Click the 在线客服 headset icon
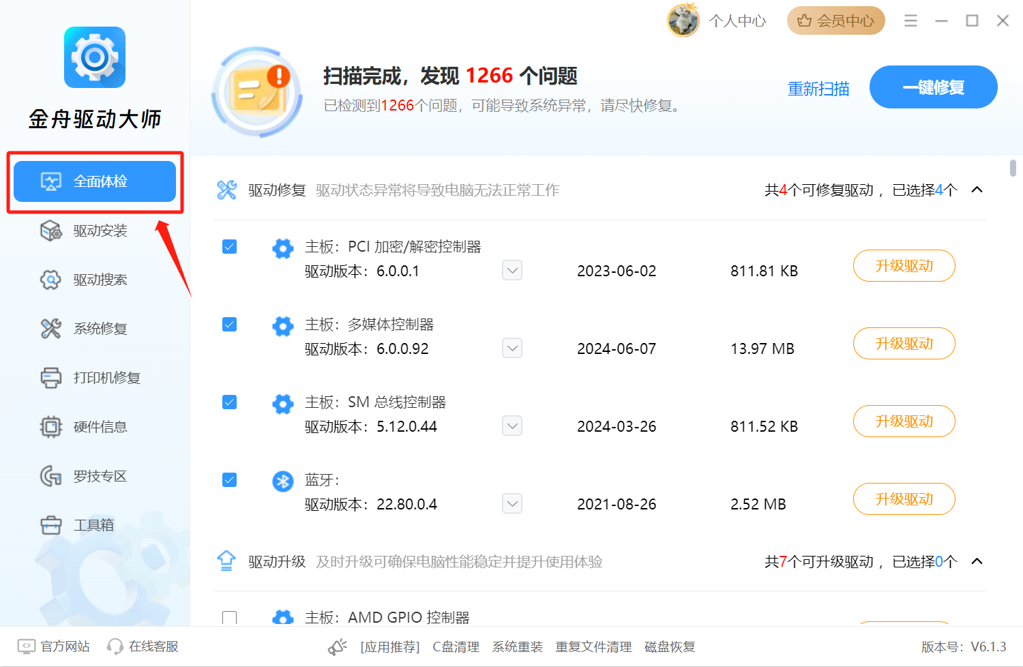 click(115, 647)
